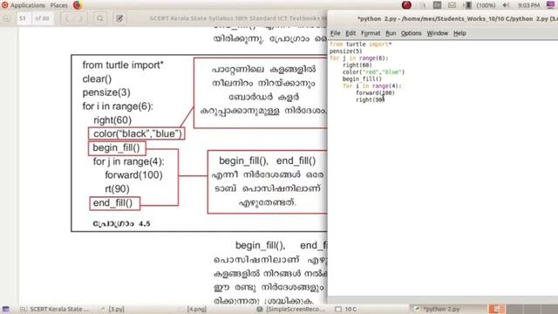This screenshot has width=558, height=314.
Task: Go to next page in document viewer
Action: coord(81,18)
